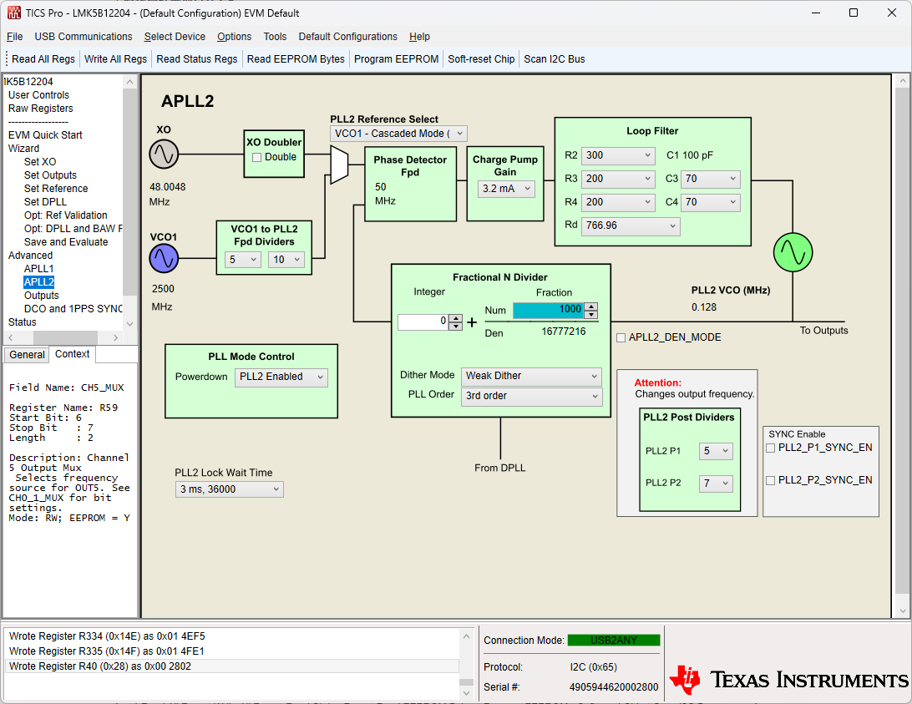Open the Options menu
This screenshot has width=912, height=704.
[x=235, y=37]
